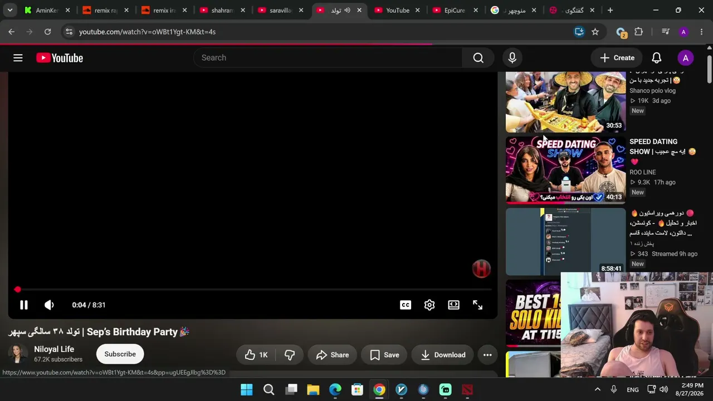The height and width of the screenshot is (401, 713).
Task: Like the video with 1K likes
Action: coord(257,355)
